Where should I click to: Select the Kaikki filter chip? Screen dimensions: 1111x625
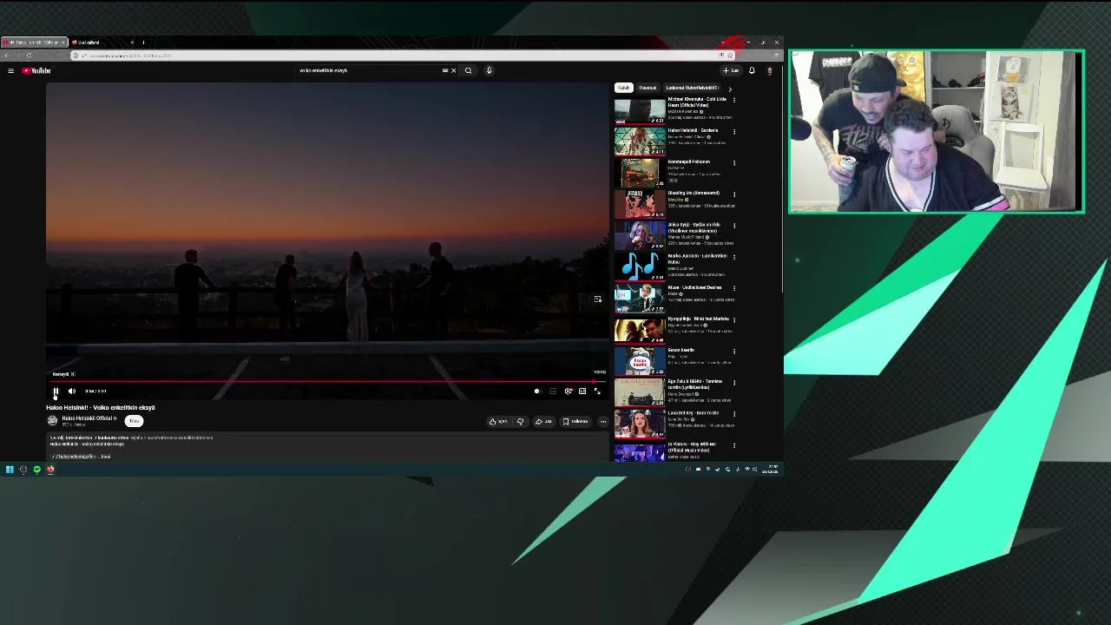pyautogui.click(x=624, y=88)
